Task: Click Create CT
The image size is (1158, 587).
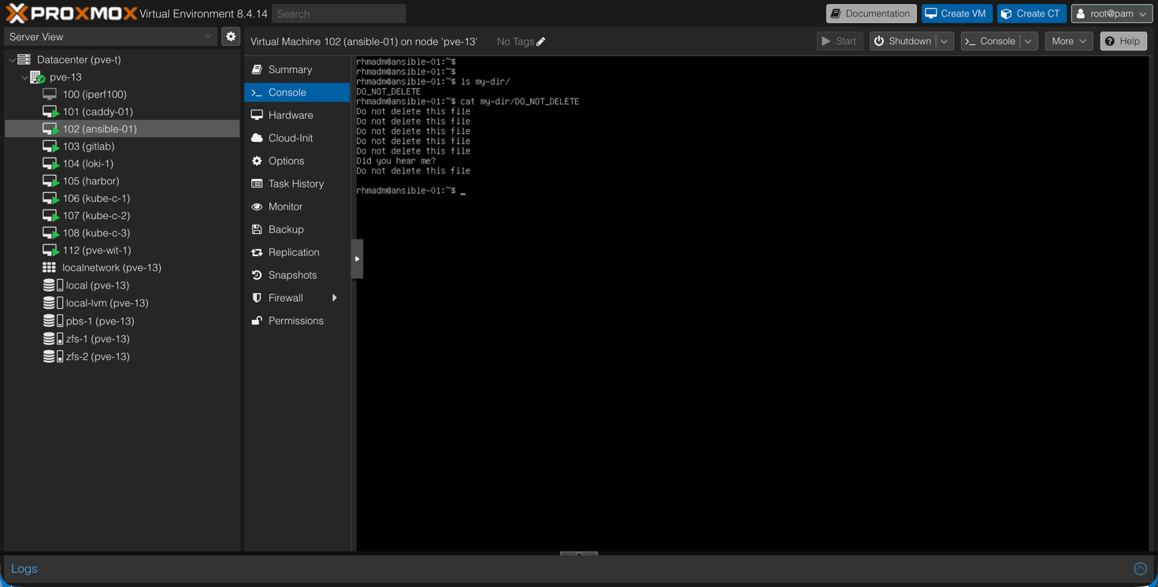Action: click(1031, 13)
